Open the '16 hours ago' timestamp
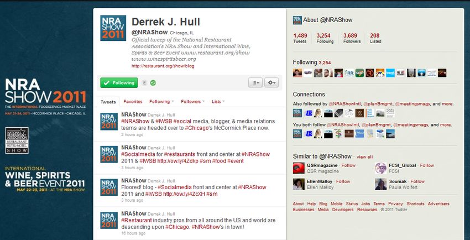Screen dimensions: 470x240 coord(133,233)
